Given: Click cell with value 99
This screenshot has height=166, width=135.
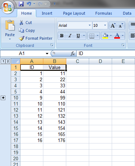Looking at the screenshot, I should pyautogui.click(x=54, y=98).
